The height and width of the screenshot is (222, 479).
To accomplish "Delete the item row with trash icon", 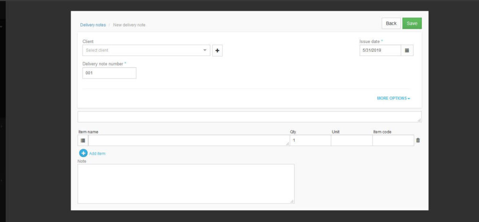I will coord(418,140).
